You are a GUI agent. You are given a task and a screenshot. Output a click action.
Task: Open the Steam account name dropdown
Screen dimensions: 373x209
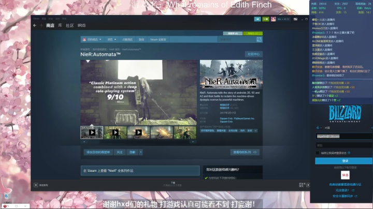[283, 19]
